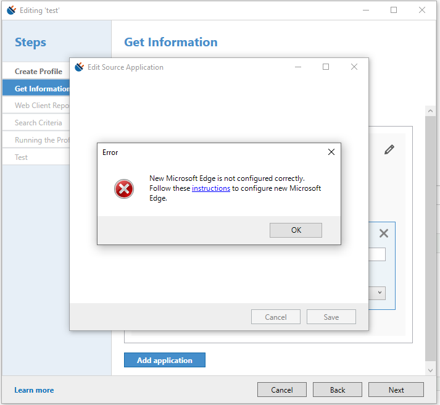Open the Learn more link
440x405 pixels.
coord(34,390)
